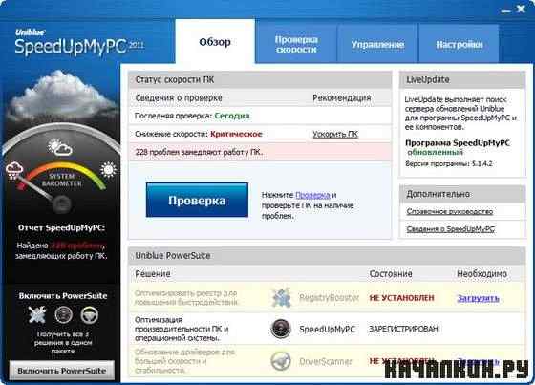Click the partly cloudy icon atop barometer

pos(60,147)
